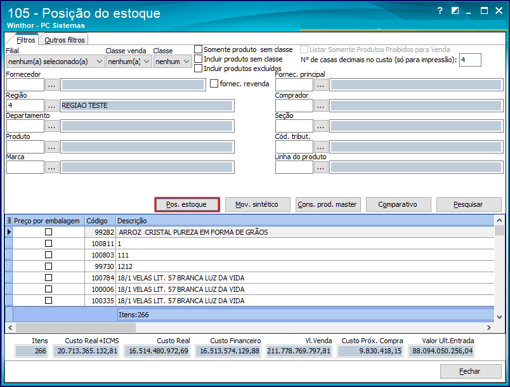Check Preço por embalagem for code 100811
The width and height of the screenshot is (510, 387).
(x=48, y=243)
